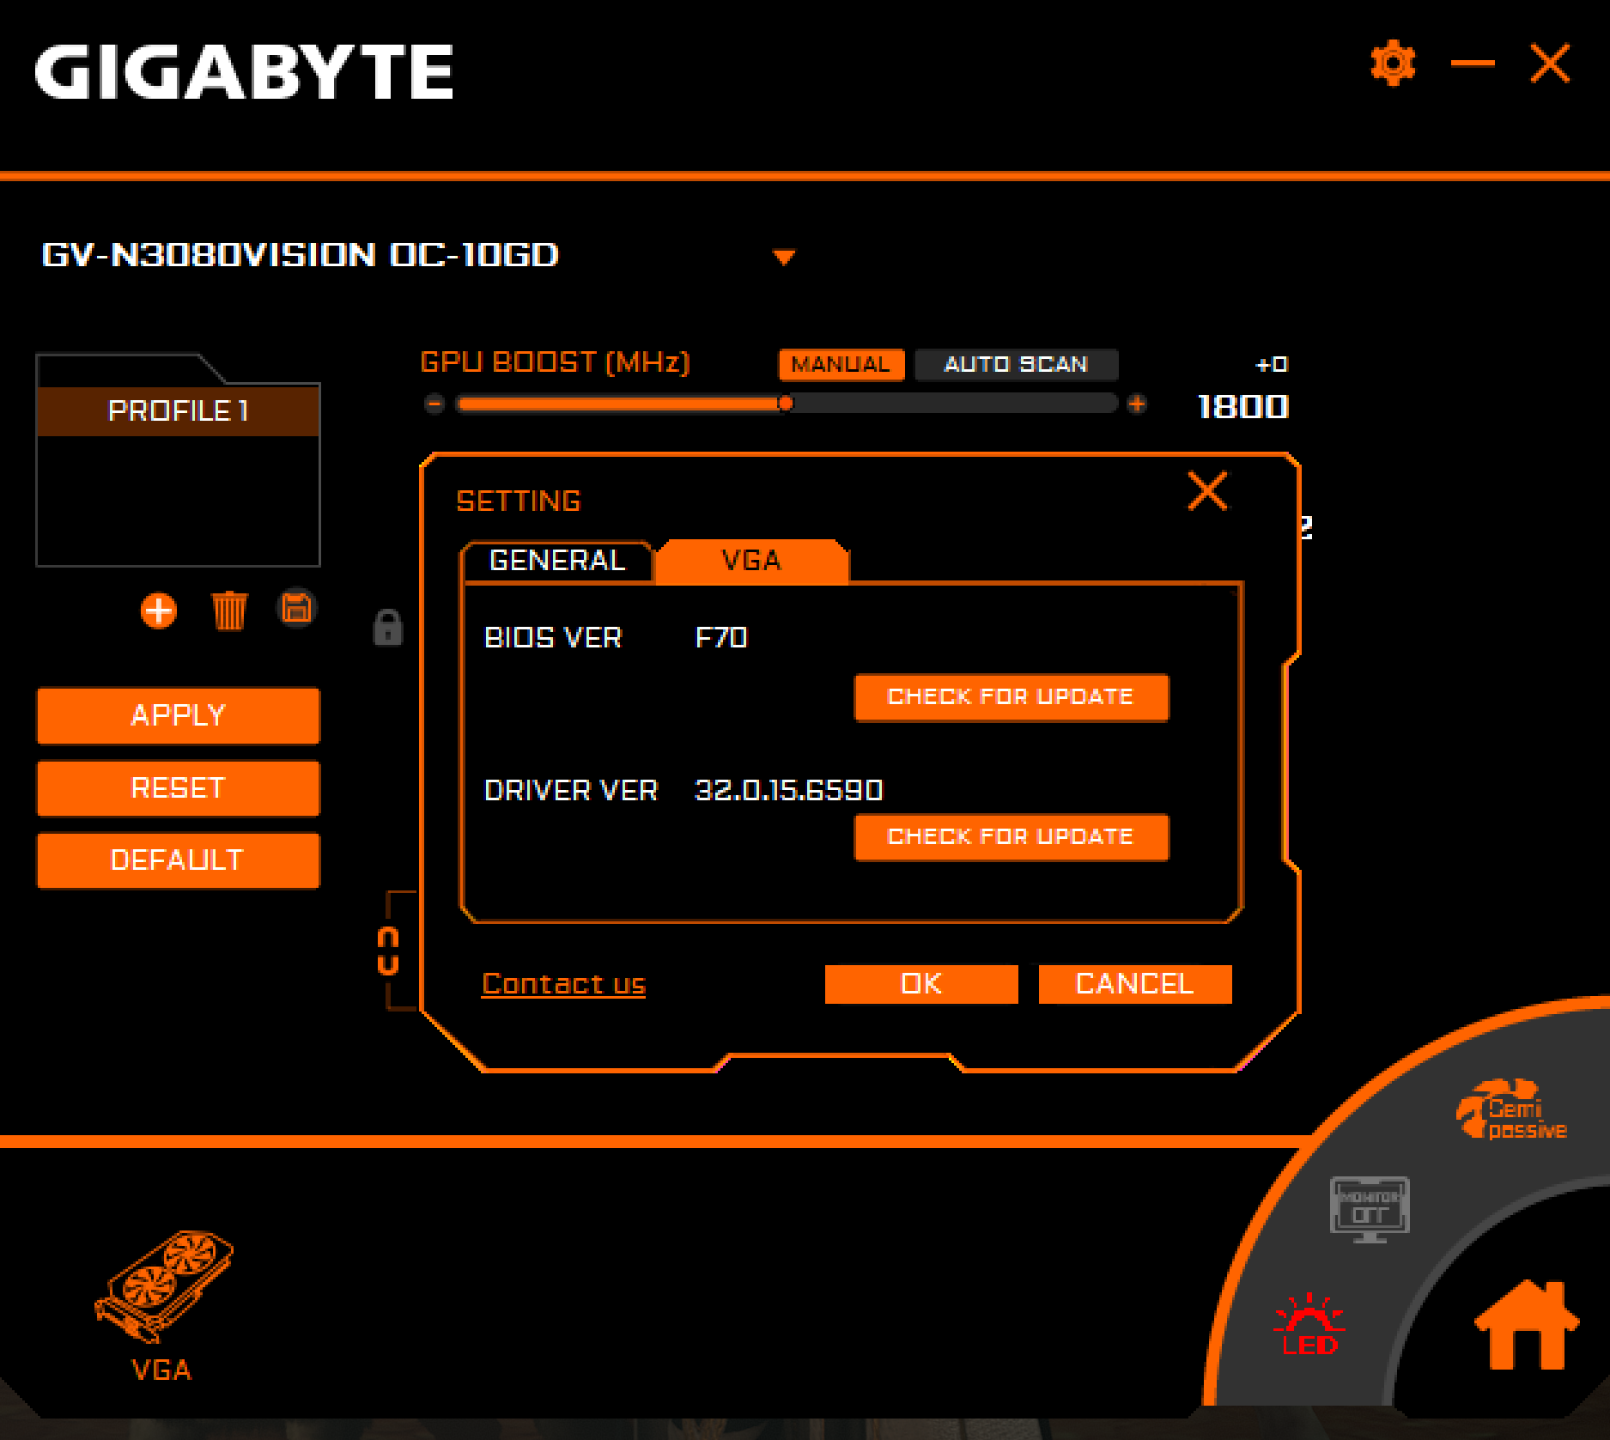Viewport: 1610px width, 1440px height.
Task: Click the F70 BIOS version text
Action: [x=721, y=638]
